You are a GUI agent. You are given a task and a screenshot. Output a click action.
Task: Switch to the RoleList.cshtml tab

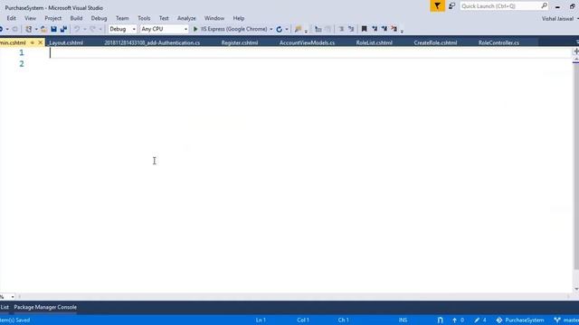point(374,42)
